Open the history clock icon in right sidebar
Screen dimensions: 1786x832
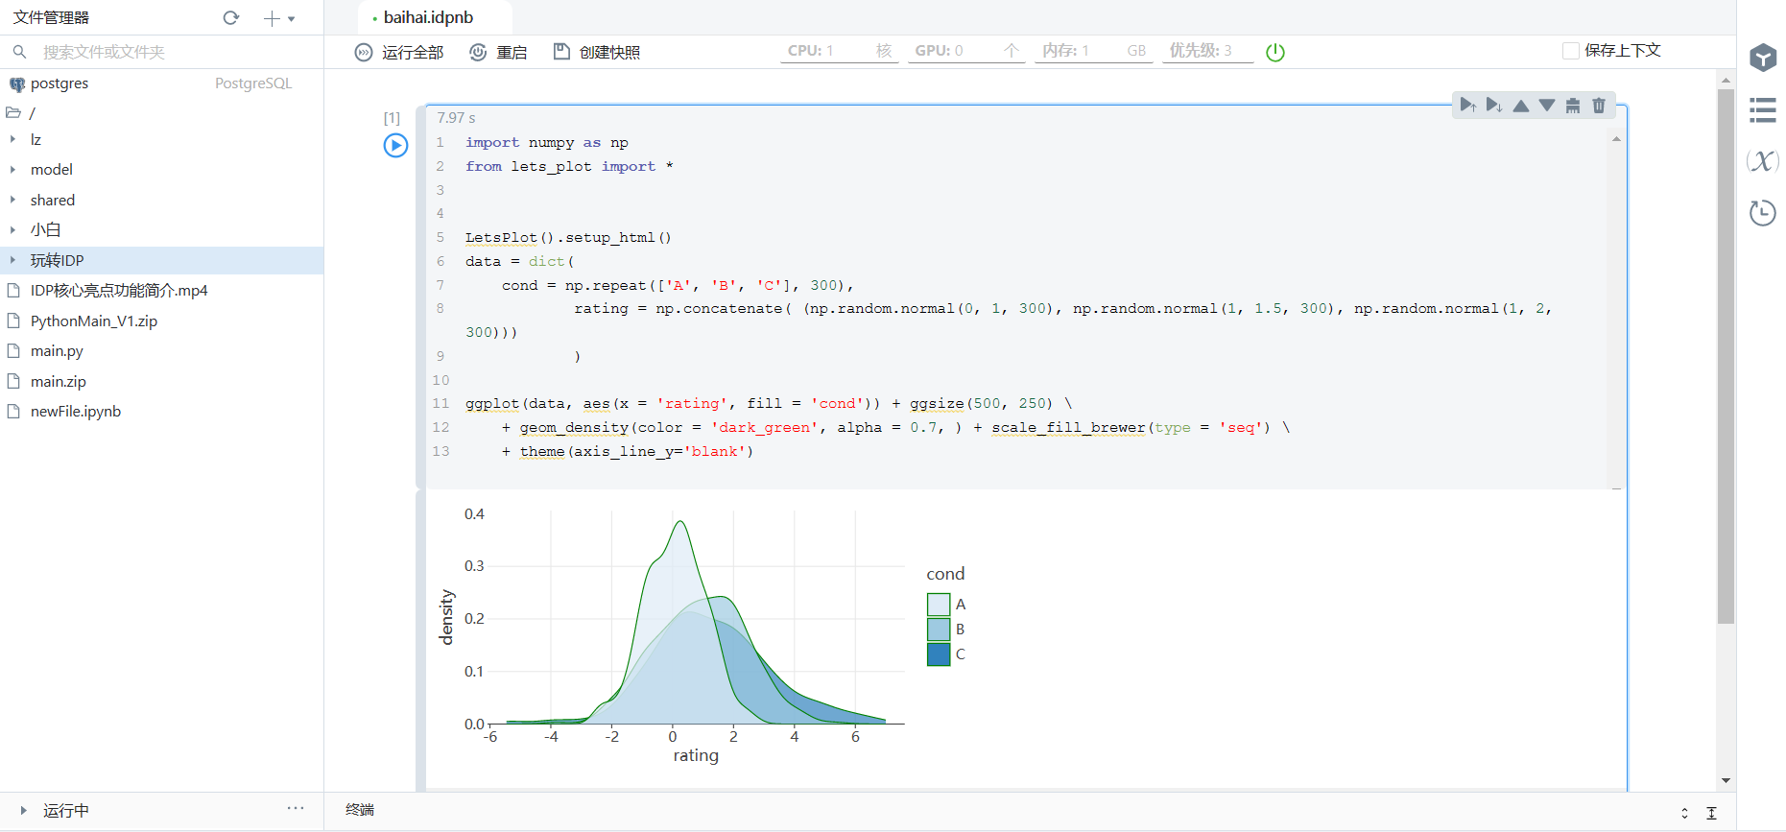(1763, 212)
